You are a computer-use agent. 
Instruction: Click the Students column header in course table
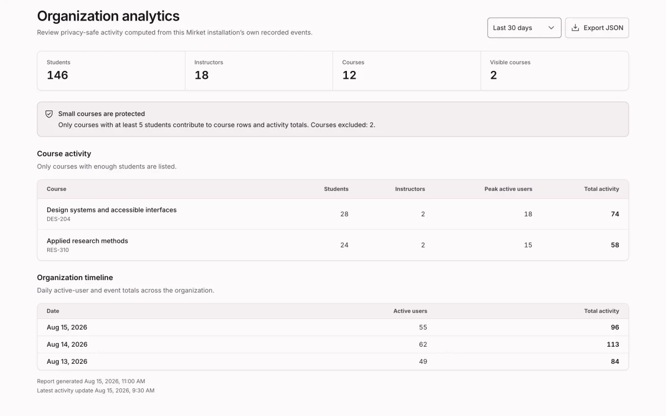336,189
